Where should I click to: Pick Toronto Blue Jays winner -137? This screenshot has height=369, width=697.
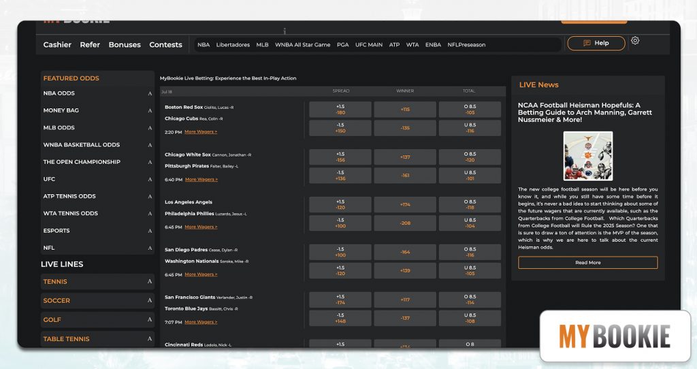pyautogui.click(x=405, y=319)
